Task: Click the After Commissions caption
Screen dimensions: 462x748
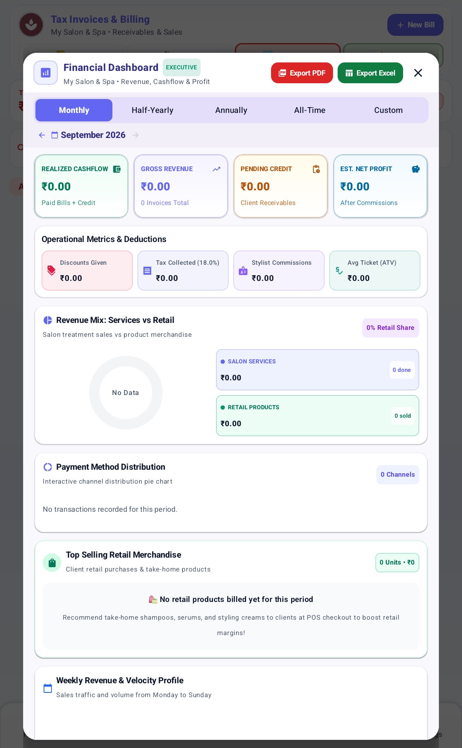Action: (369, 203)
